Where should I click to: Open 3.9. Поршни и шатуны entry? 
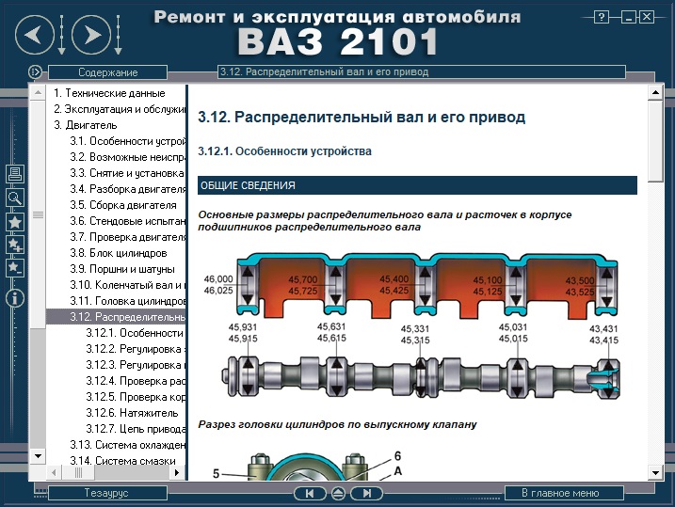click(122, 269)
